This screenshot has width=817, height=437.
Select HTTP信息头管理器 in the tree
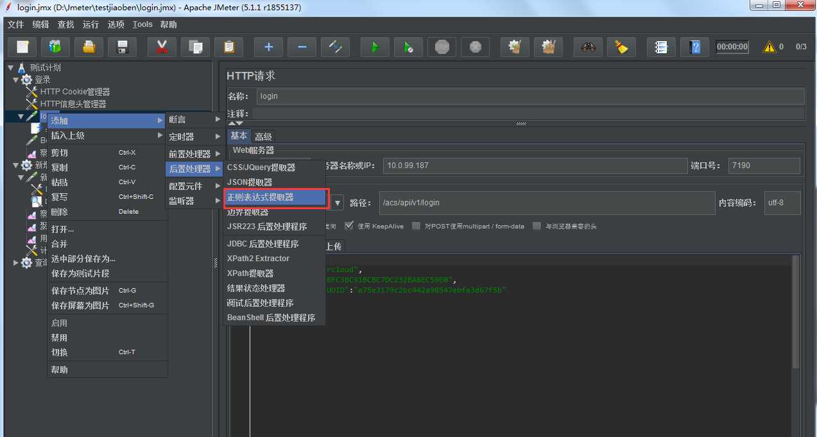tap(73, 104)
